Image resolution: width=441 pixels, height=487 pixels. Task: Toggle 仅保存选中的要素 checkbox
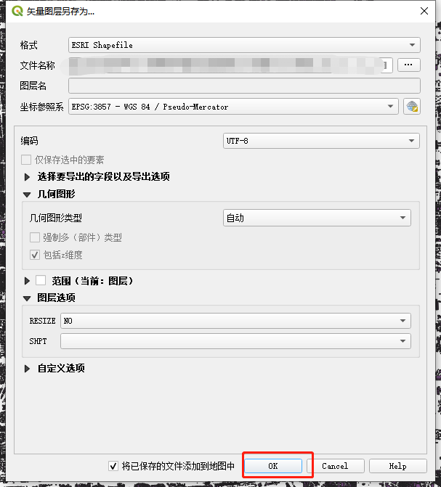26,160
